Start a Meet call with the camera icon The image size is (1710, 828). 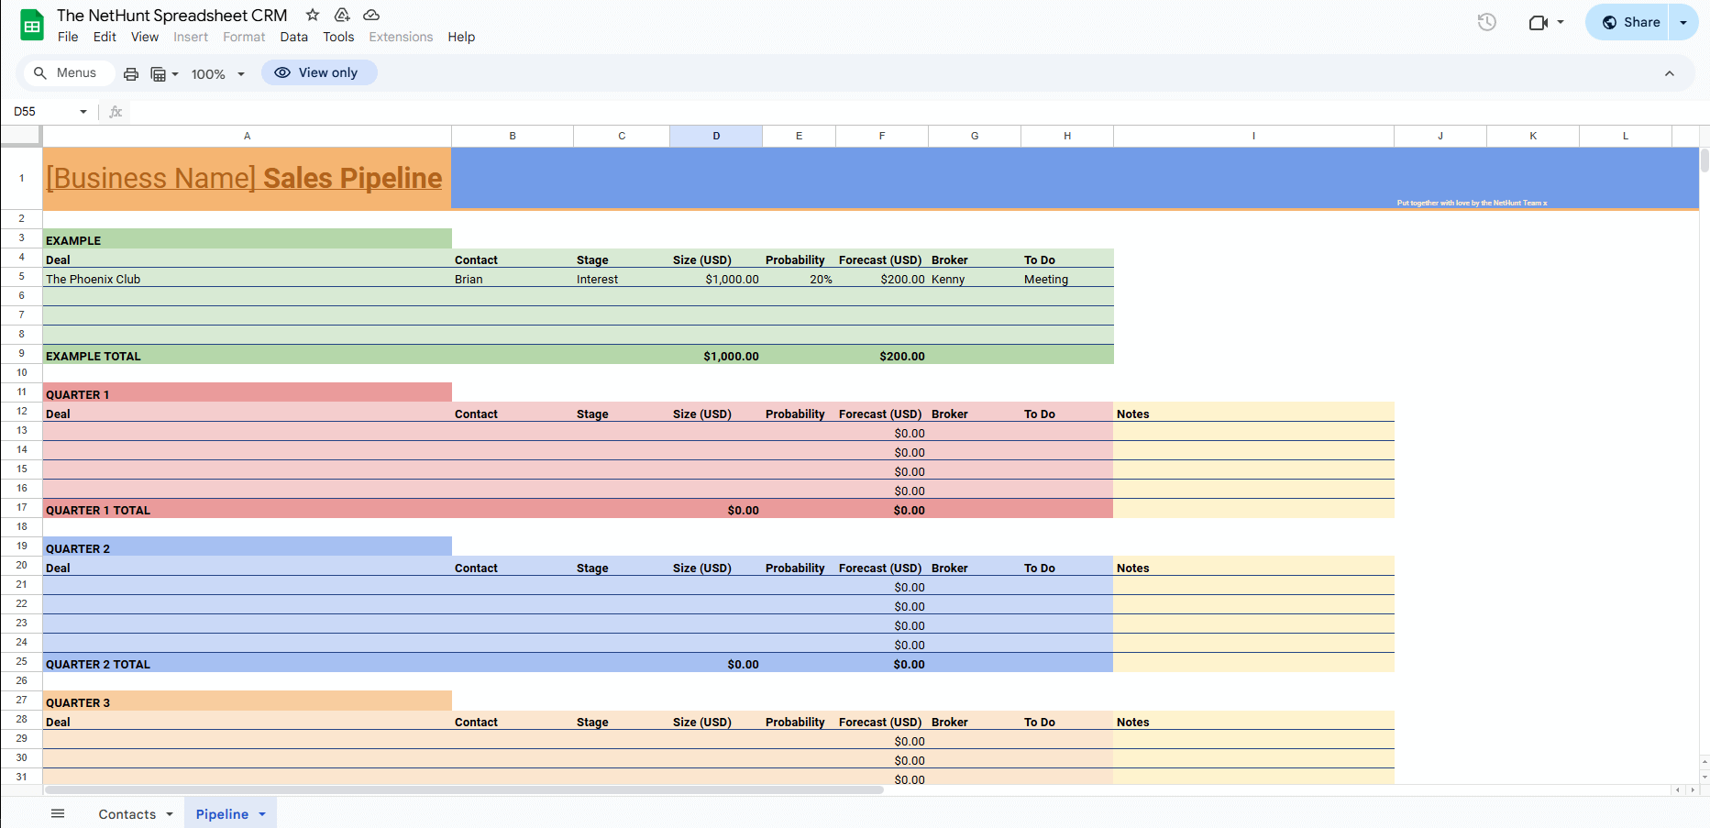(1539, 21)
